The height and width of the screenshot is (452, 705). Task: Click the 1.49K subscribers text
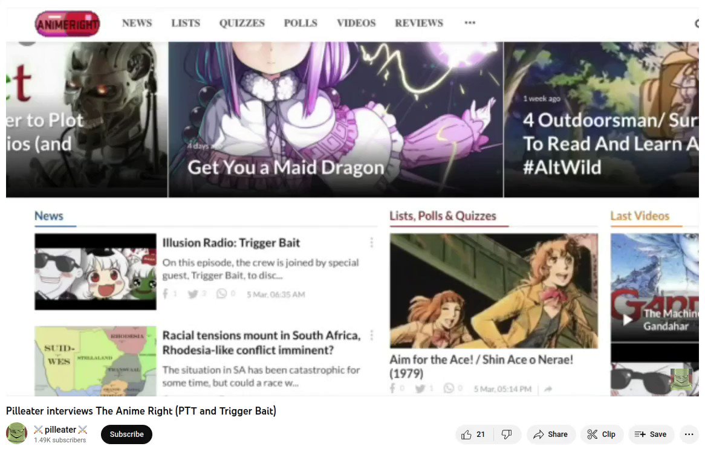[60, 441]
